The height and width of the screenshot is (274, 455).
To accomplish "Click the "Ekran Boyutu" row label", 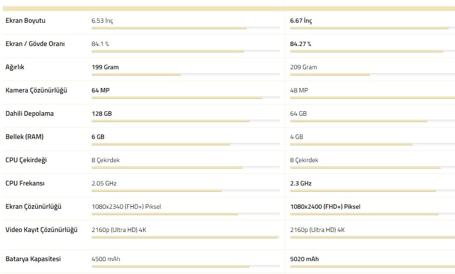I will (25, 21).
